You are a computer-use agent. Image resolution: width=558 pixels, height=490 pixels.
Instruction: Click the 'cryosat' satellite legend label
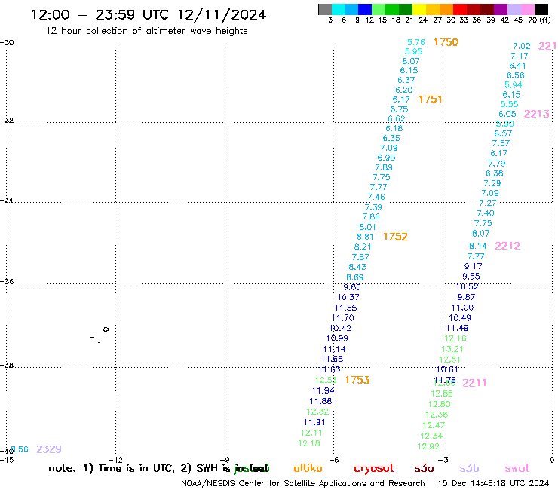click(x=374, y=469)
